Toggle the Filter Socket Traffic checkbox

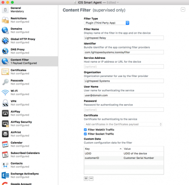pyautogui.click(x=85, y=134)
